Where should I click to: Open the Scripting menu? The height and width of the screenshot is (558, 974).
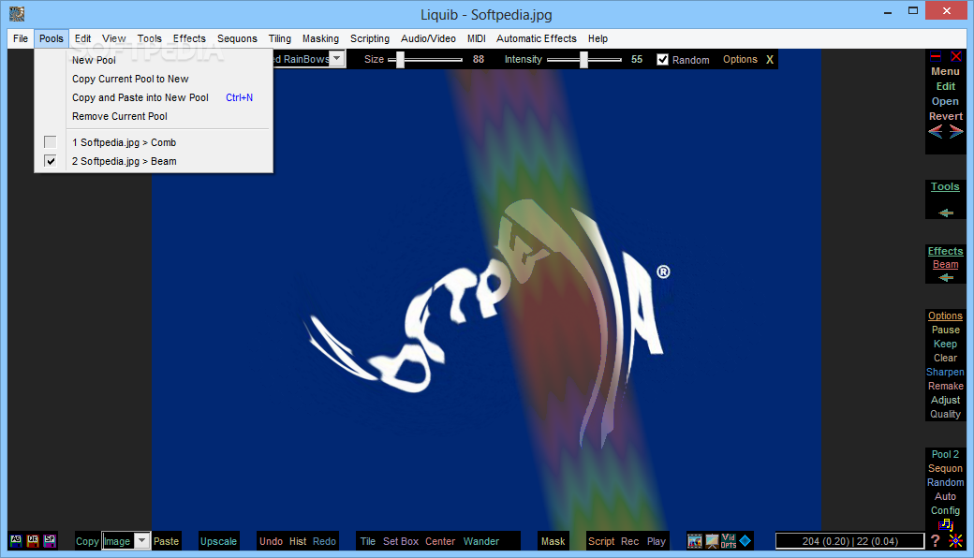370,38
